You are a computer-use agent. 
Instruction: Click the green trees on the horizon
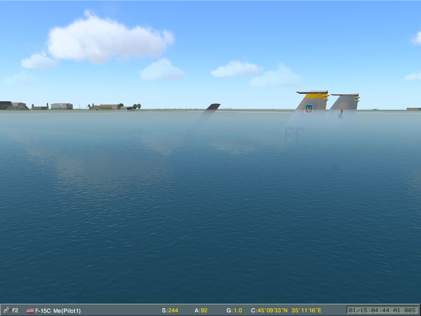click(136, 106)
